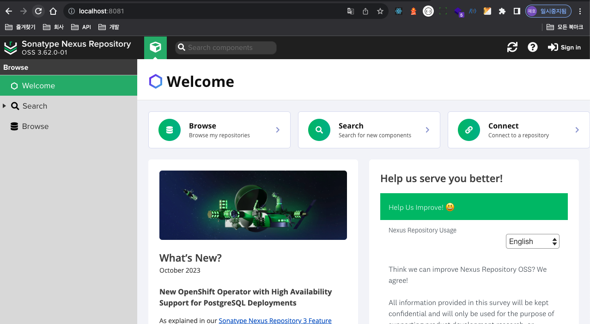Click the browser bookmark star icon
590x324 pixels.
click(x=380, y=11)
